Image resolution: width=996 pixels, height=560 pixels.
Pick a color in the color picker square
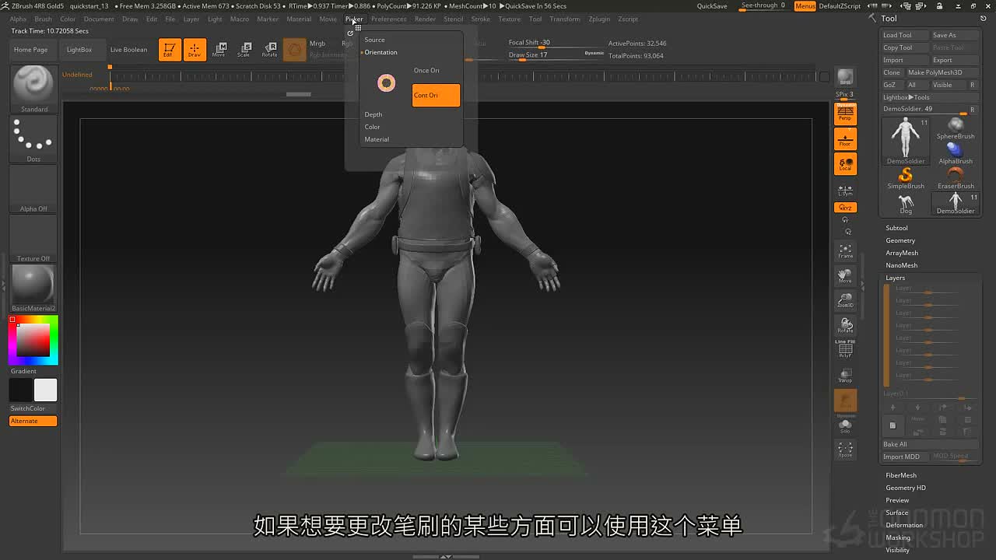[x=33, y=340]
